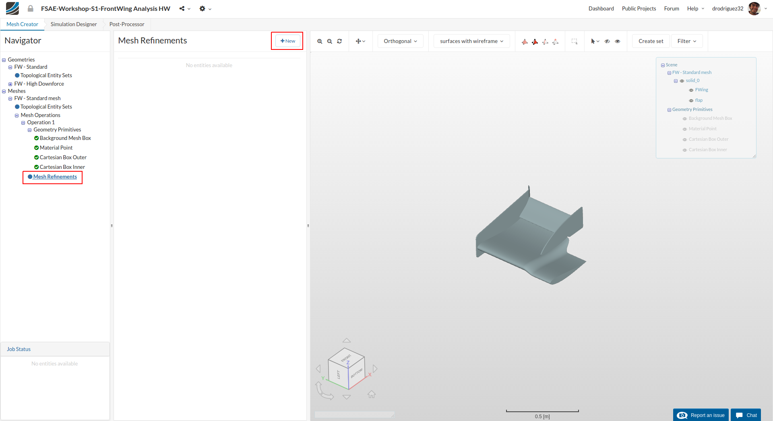
Task: Click the home view icon near cube
Action: pyautogui.click(x=372, y=394)
